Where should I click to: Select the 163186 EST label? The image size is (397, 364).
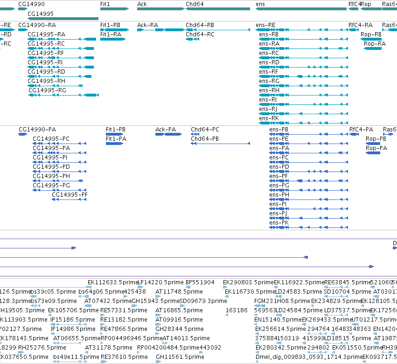pos(237,310)
